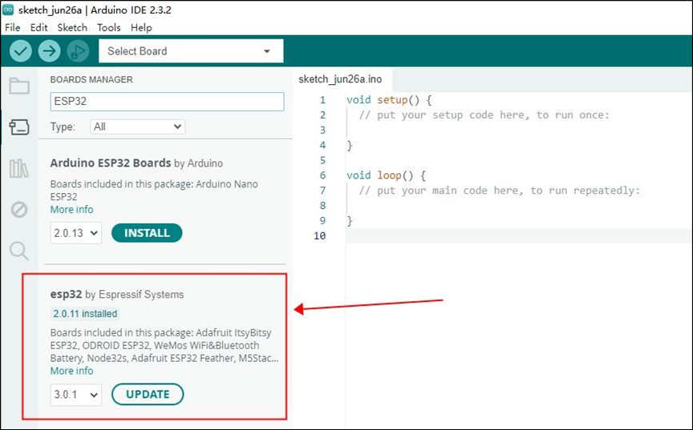
Task: Click the 'Arduino ESP32 Boards' package title
Action: (111, 163)
